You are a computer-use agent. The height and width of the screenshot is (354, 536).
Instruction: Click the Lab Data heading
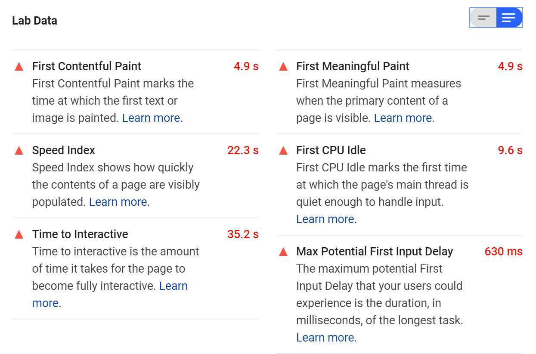pyautogui.click(x=35, y=20)
